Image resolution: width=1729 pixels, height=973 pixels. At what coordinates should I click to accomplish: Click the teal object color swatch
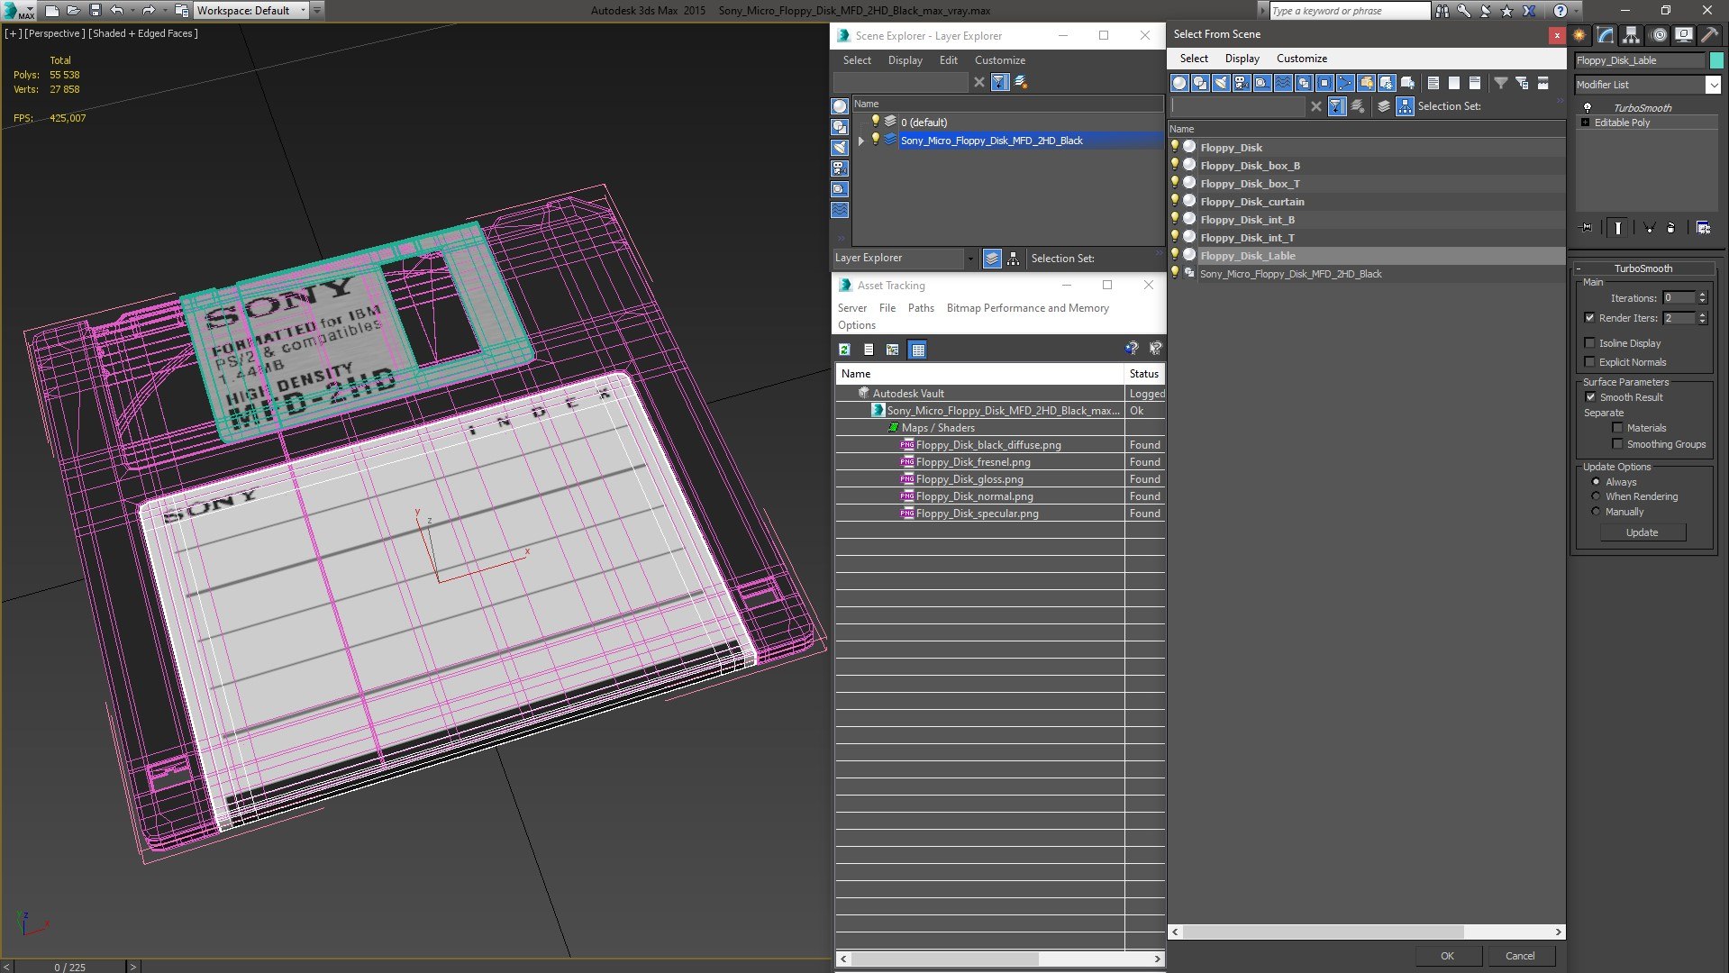click(x=1716, y=60)
